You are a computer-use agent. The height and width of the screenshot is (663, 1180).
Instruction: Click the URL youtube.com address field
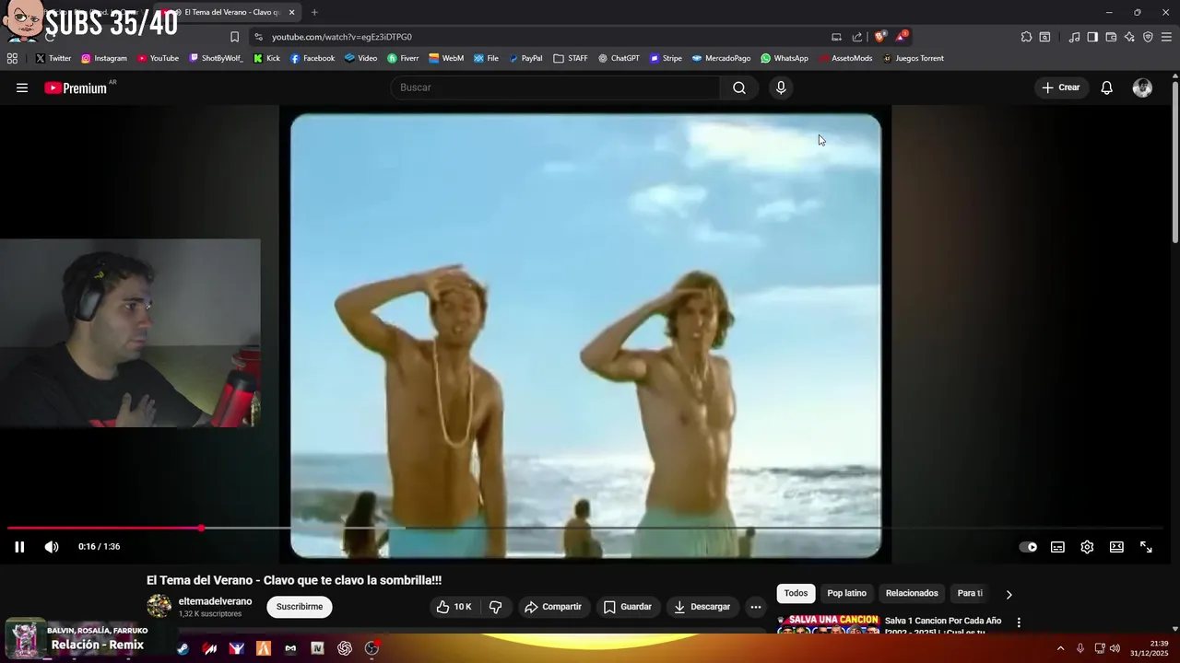tap(341, 37)
